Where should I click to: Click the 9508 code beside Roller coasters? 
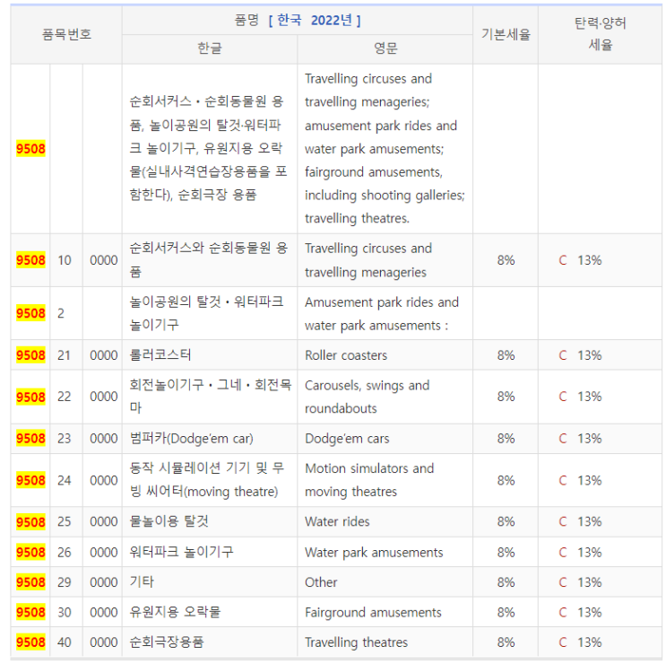[30, 355]
